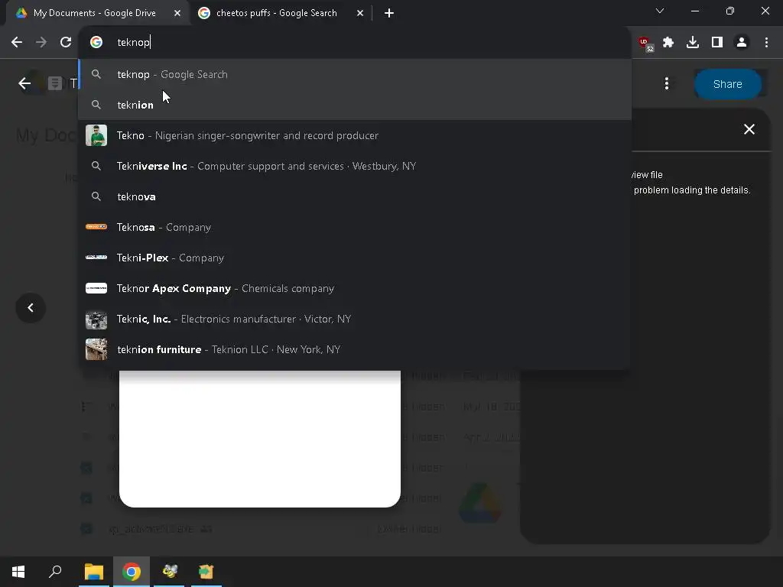Select the Tekno Nigerian singer suggestion
This screenshot has width=783, height=587.
[x=355, y=135]
